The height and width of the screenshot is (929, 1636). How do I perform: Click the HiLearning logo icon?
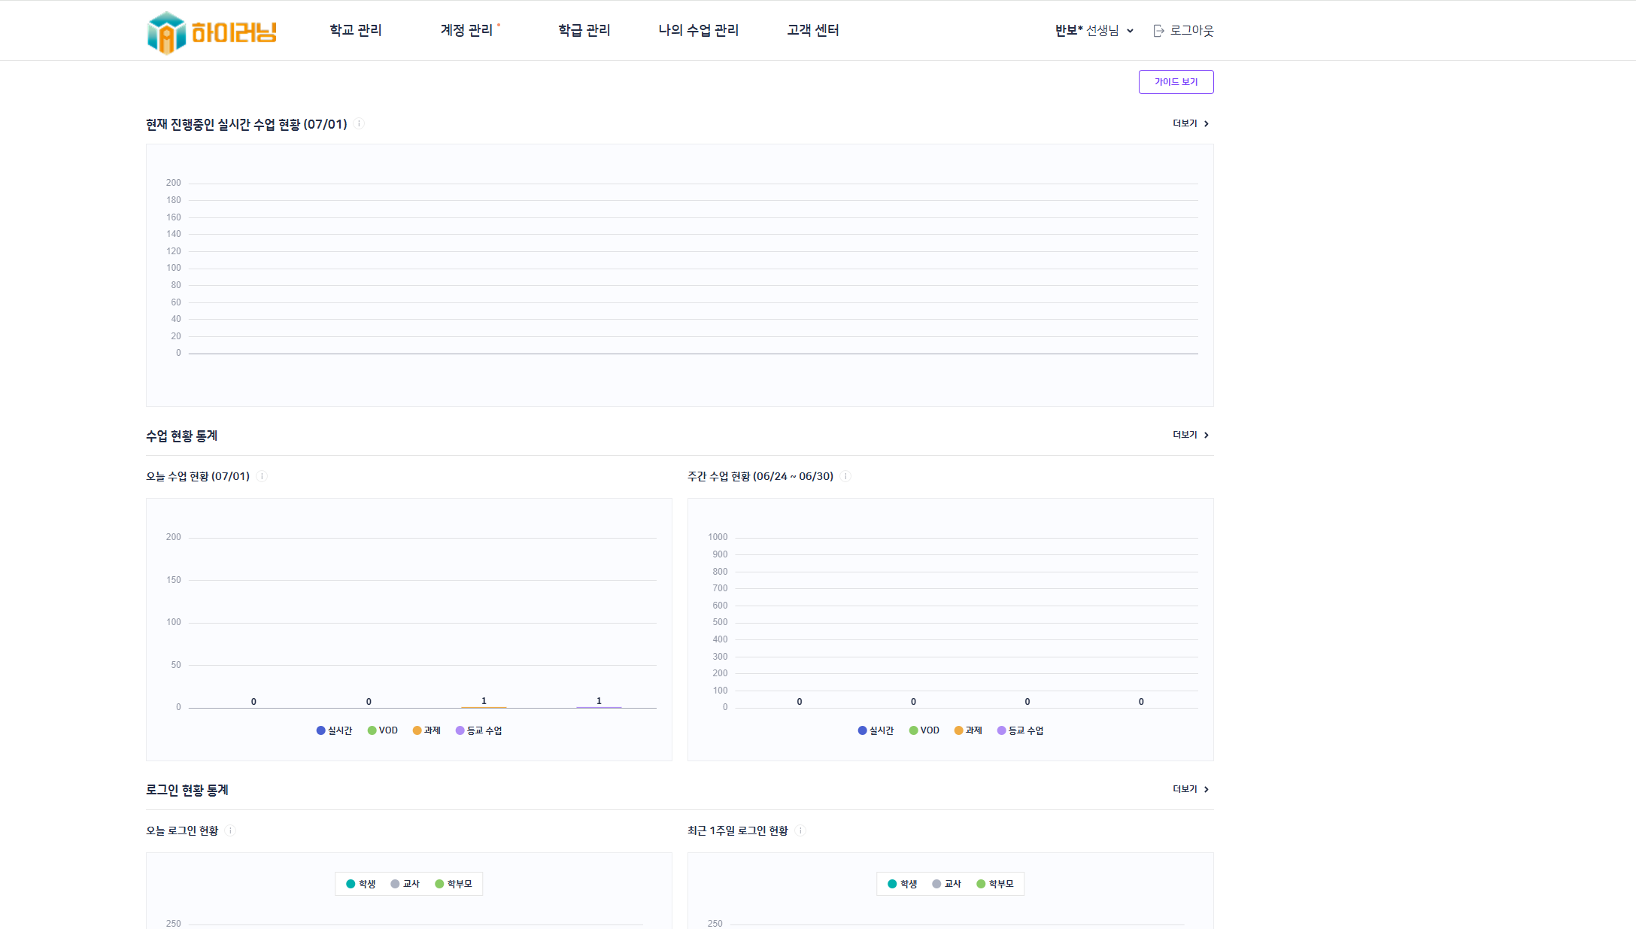pos(166,32)
